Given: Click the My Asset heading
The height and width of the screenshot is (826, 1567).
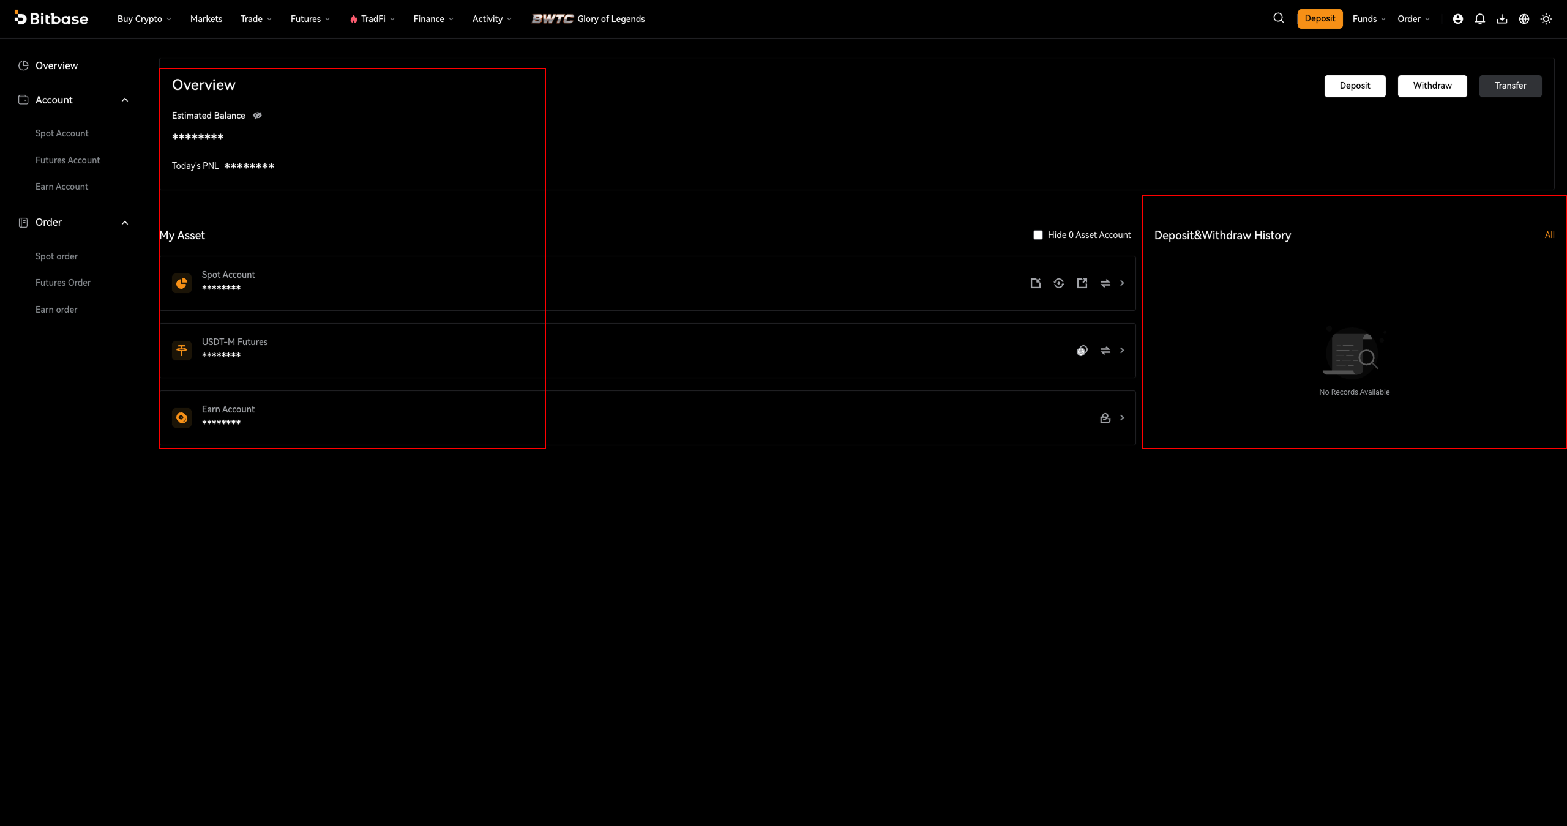Looking at the screenshot, I should click(182, 236).
